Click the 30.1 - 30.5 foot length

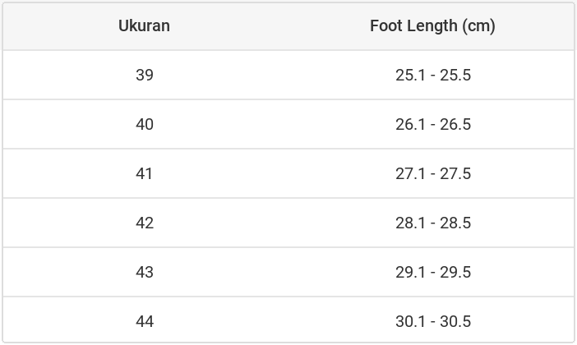[x=432, y=321]
